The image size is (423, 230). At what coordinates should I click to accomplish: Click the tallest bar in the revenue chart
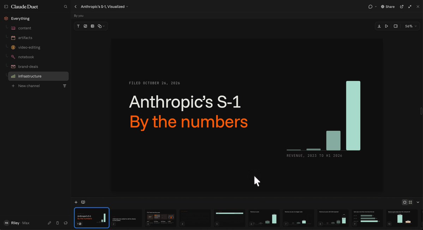pyautogui.click(x=353, y=116)
